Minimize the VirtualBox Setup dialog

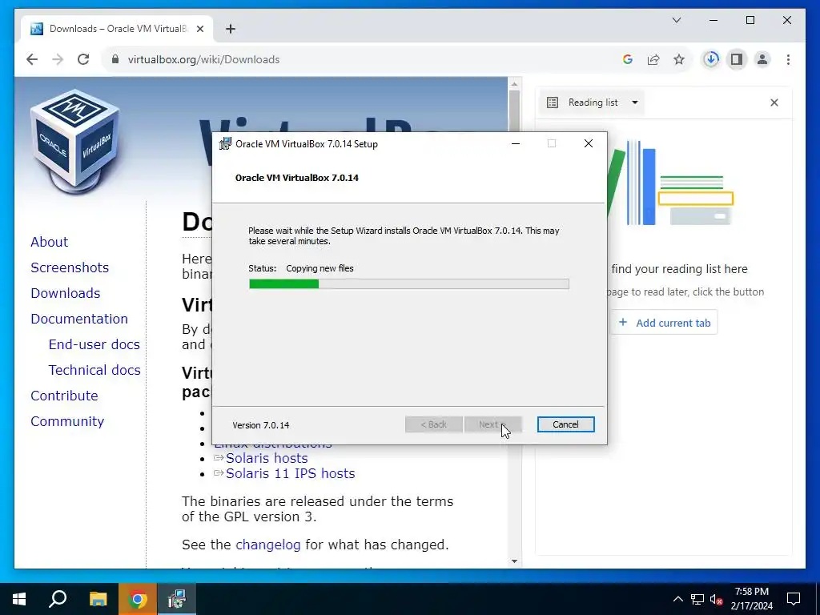pyautogui.click(x=516, y=144)
